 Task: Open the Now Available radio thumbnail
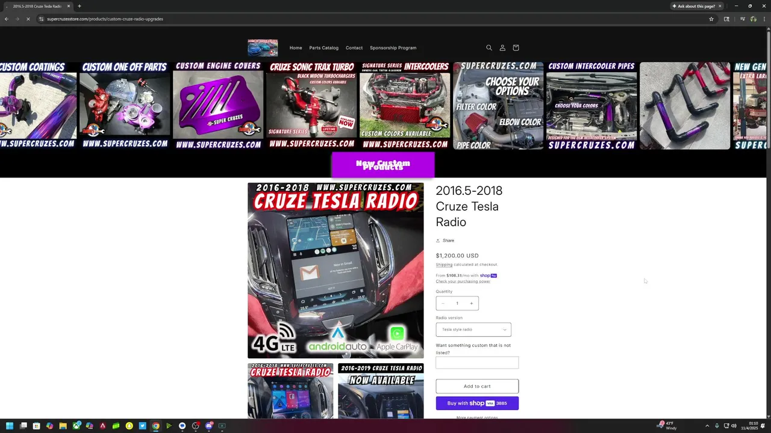381,391
